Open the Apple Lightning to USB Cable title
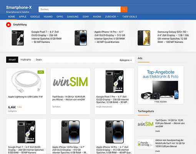 tap(25, 97)
